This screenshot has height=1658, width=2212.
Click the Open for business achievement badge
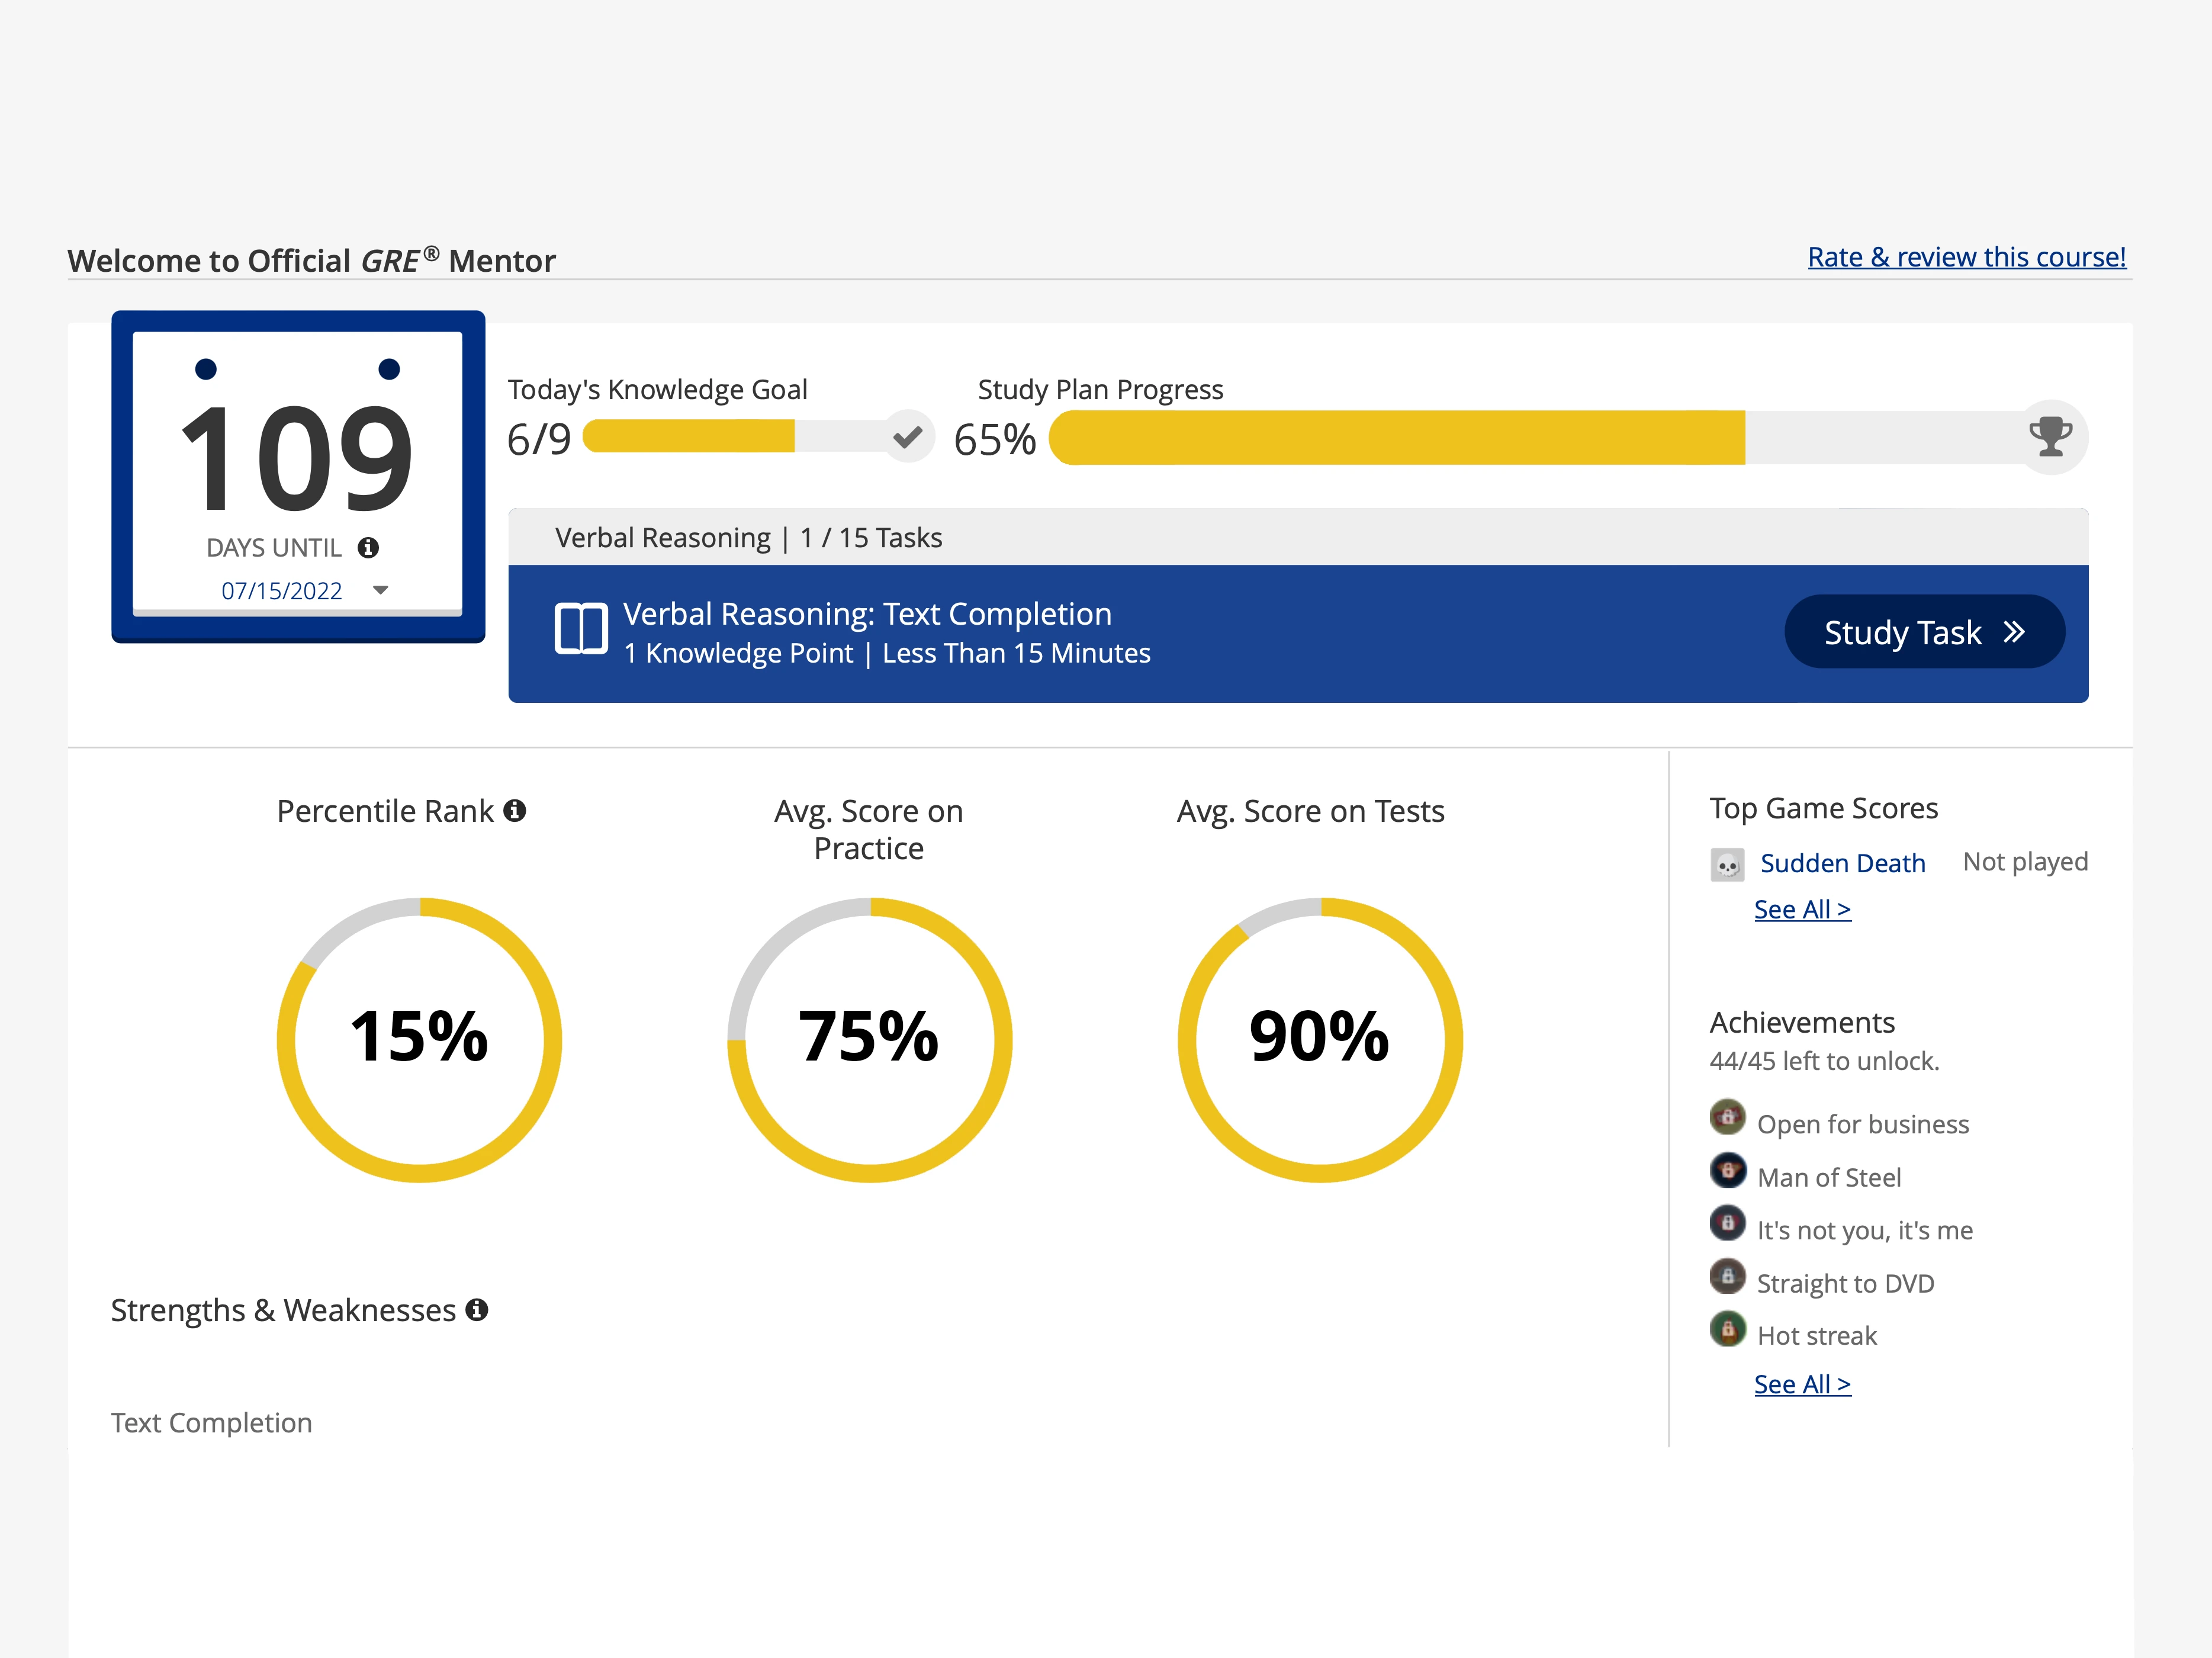click(x=1727, y=1117)
